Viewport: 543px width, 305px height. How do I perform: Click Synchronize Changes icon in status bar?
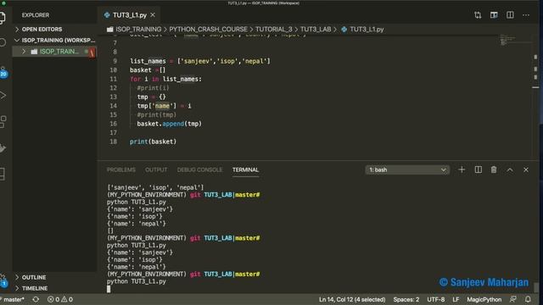point(36,299)
